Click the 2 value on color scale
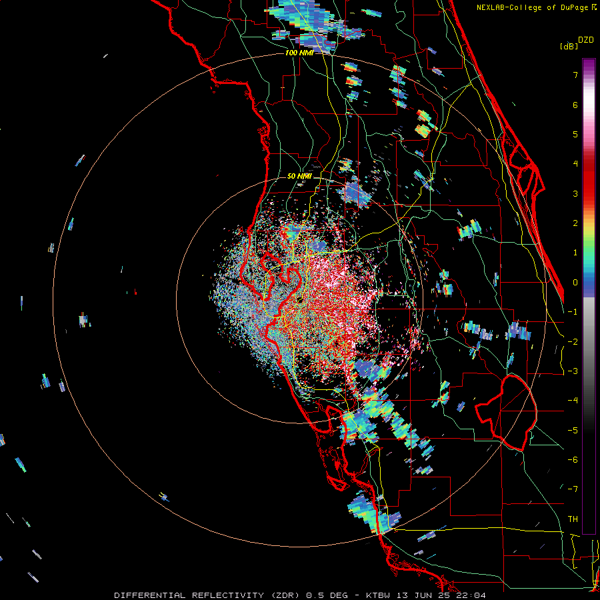This screenshot has height=600, width=600. click(x=575, y=223)
